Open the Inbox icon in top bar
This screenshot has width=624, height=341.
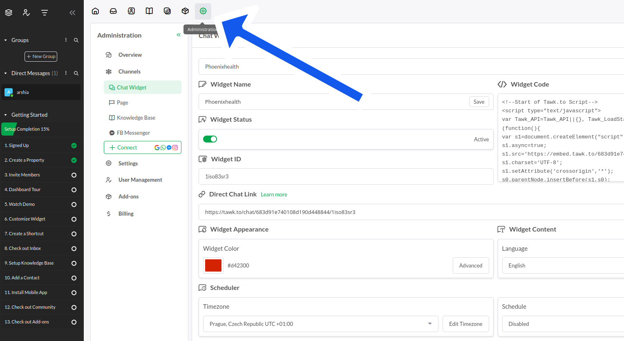click(113, 11)
